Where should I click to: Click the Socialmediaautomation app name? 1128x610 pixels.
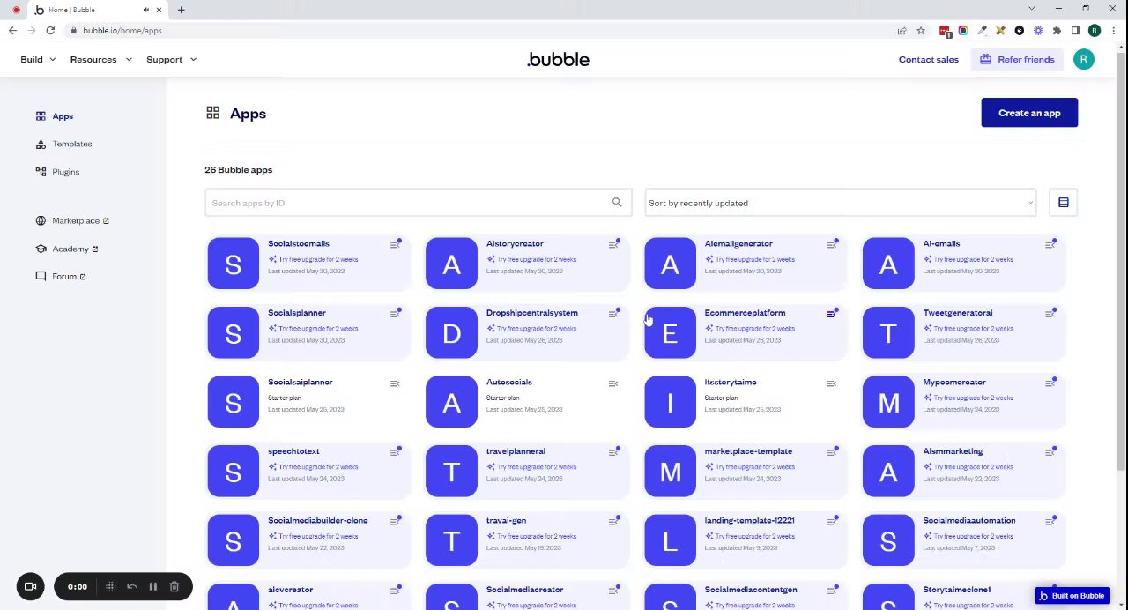point(969,521)
